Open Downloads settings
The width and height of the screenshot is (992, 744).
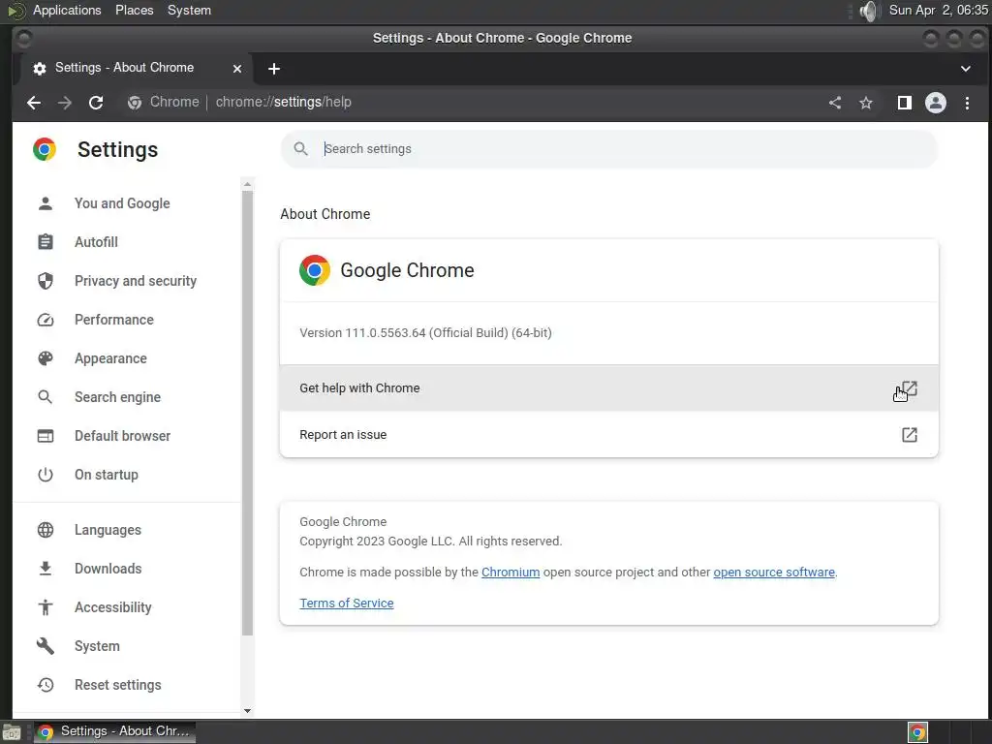(108, 568)
